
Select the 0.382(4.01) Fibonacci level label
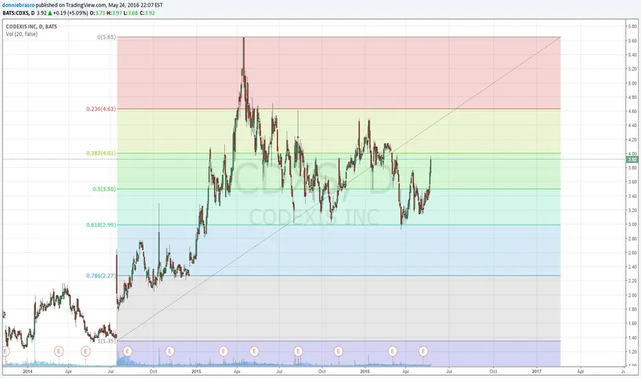point(101,153)
